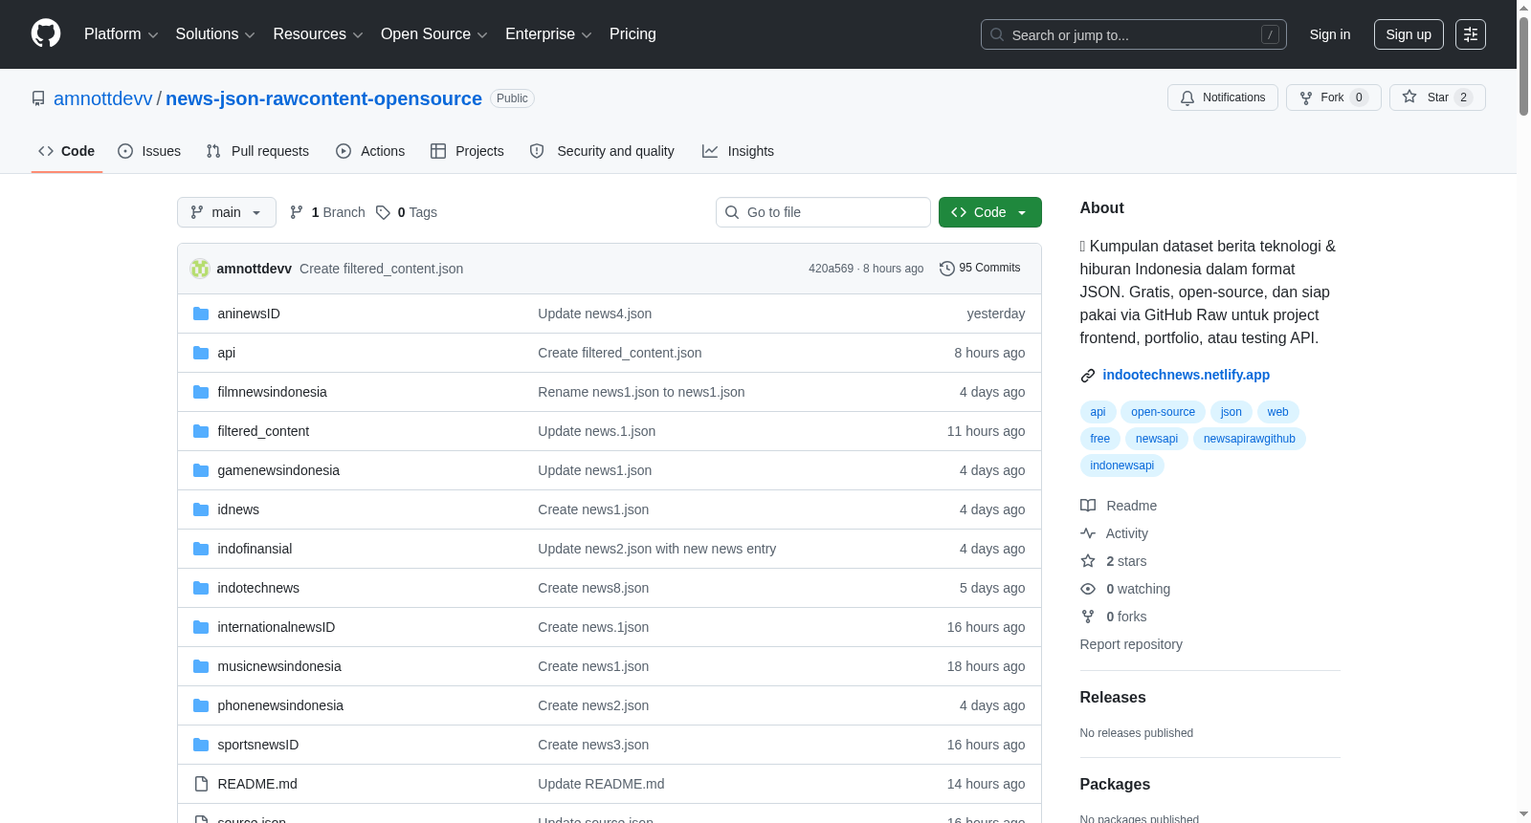Click the musicnewsindonesia folder icon
This screenshot has width=1531, height=823.
pyautogui.click(x=201, y=666)
